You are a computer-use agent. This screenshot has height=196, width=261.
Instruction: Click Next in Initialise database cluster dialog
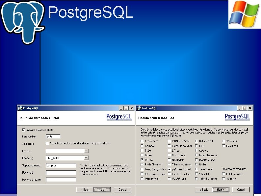(x=102, y=190)
